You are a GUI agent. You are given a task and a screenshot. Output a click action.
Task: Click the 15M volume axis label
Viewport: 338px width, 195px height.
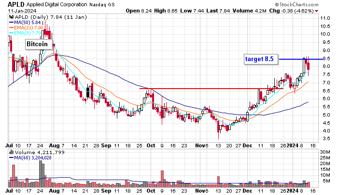[x=325, y=169]
